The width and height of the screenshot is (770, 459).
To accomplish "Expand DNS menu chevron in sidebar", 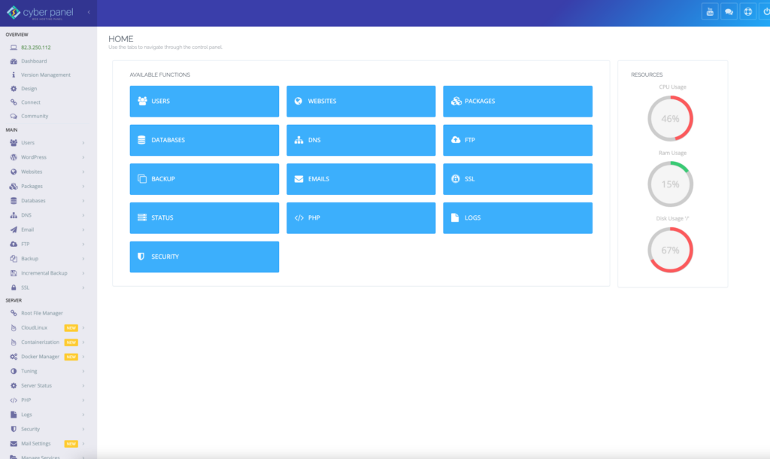I will pyautogui.click(x=83, y=215).
